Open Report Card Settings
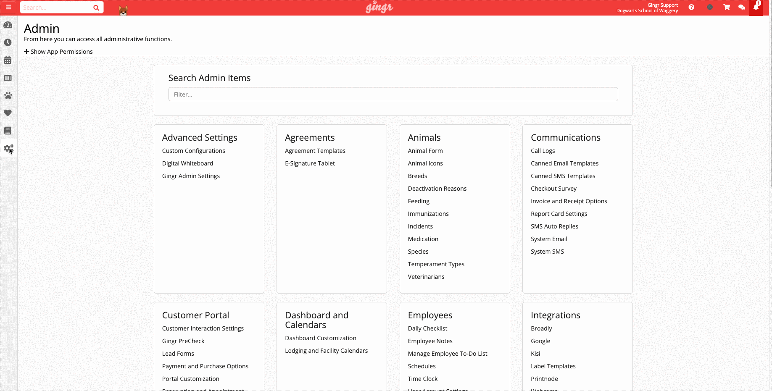 click(x=559, y=214)
